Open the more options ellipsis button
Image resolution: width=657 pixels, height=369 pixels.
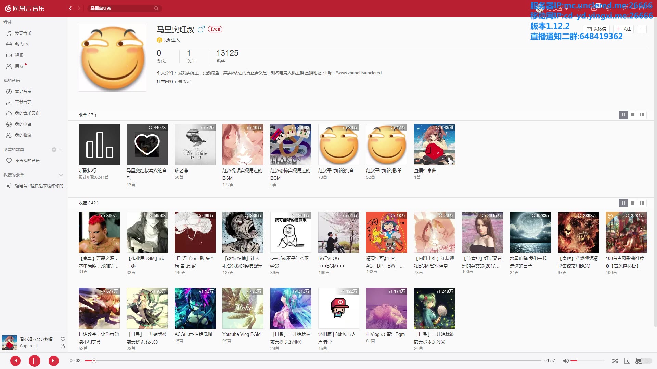pyautogui.click(x=642, y=29)
